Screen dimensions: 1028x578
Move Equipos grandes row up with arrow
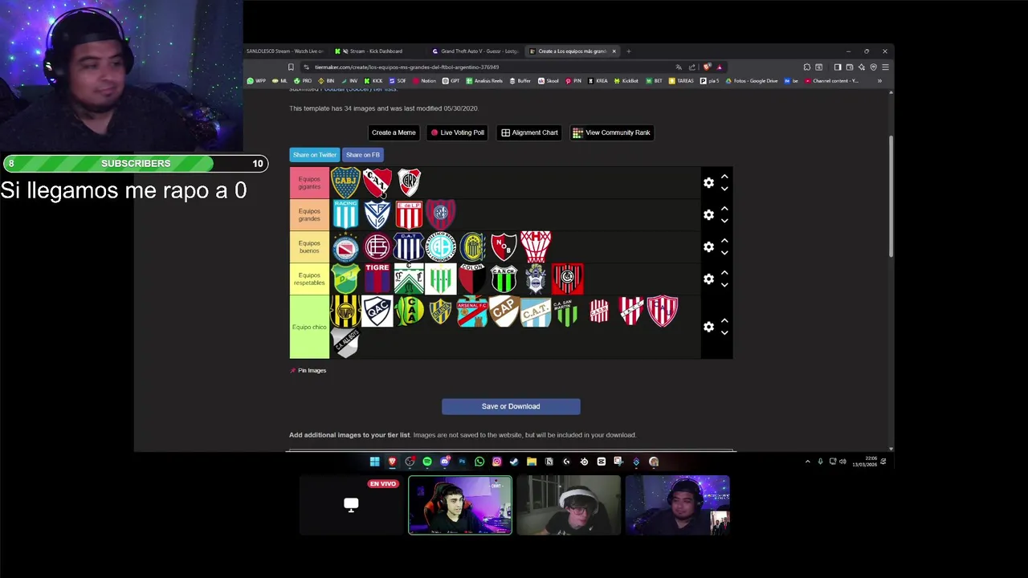[724, 209]
